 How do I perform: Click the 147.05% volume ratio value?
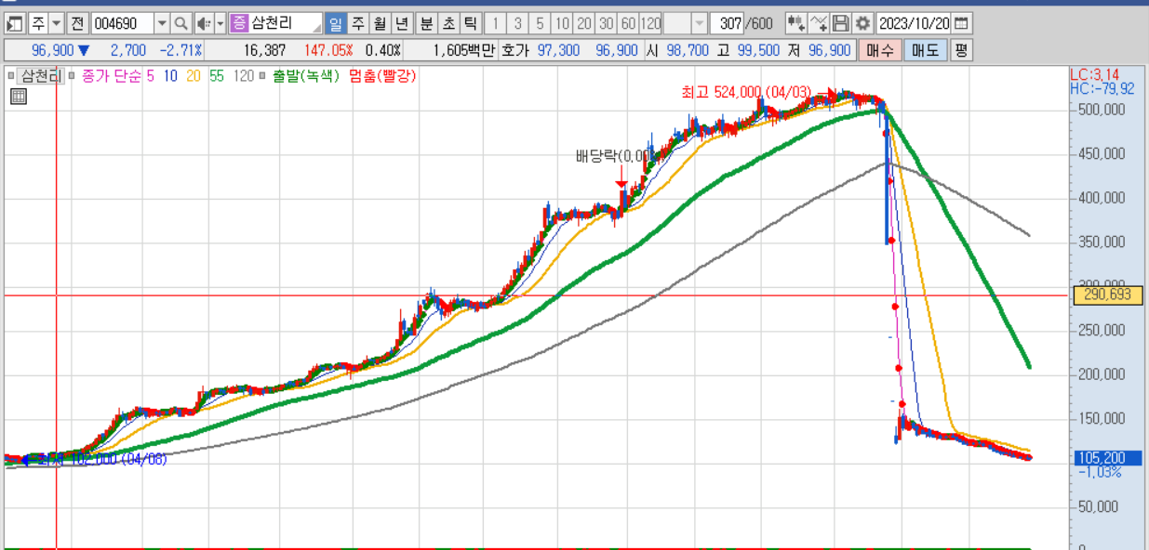328,50
